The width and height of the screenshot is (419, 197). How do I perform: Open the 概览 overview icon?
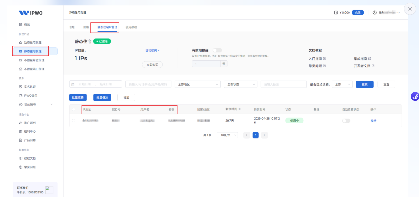tap(21, 25)
